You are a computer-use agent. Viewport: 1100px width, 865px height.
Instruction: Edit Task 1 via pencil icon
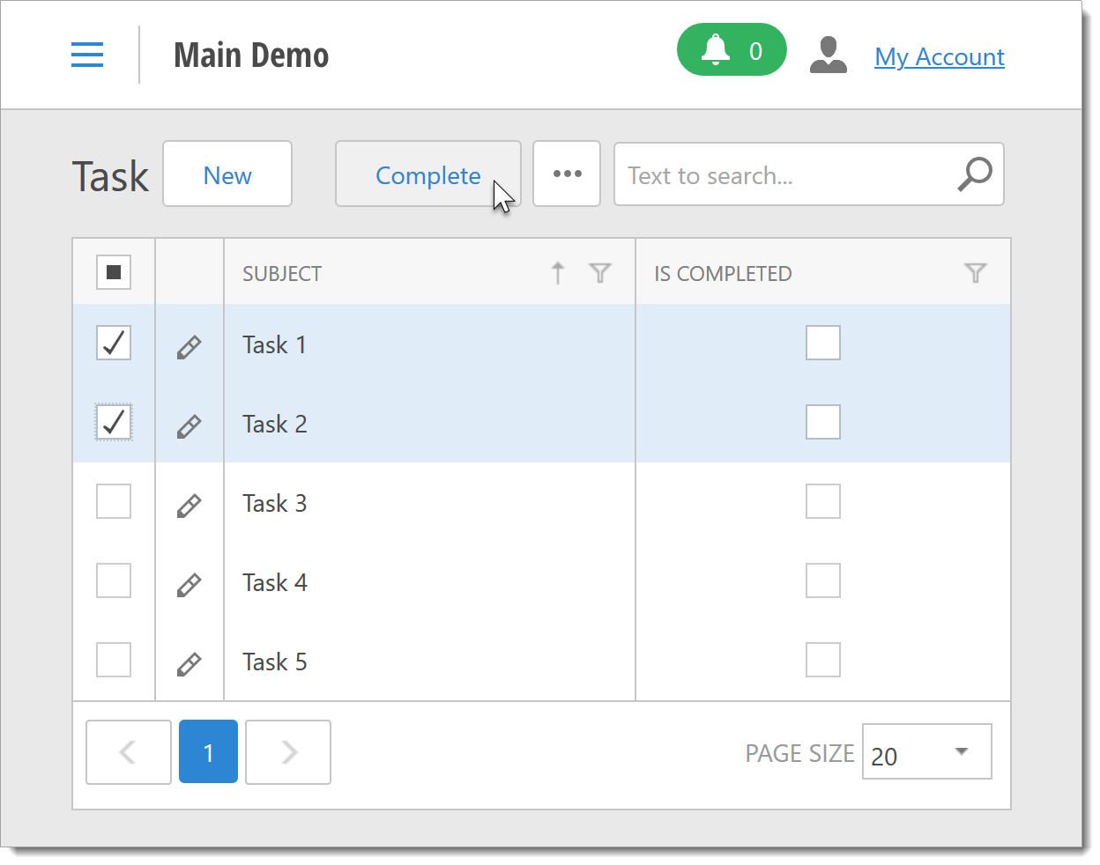pyautogui.click(x=189, y=346)
